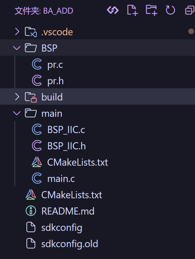Collapse the BSP folder chevron
This screenshot has width=195, height=259.
[x=17, y=48]
